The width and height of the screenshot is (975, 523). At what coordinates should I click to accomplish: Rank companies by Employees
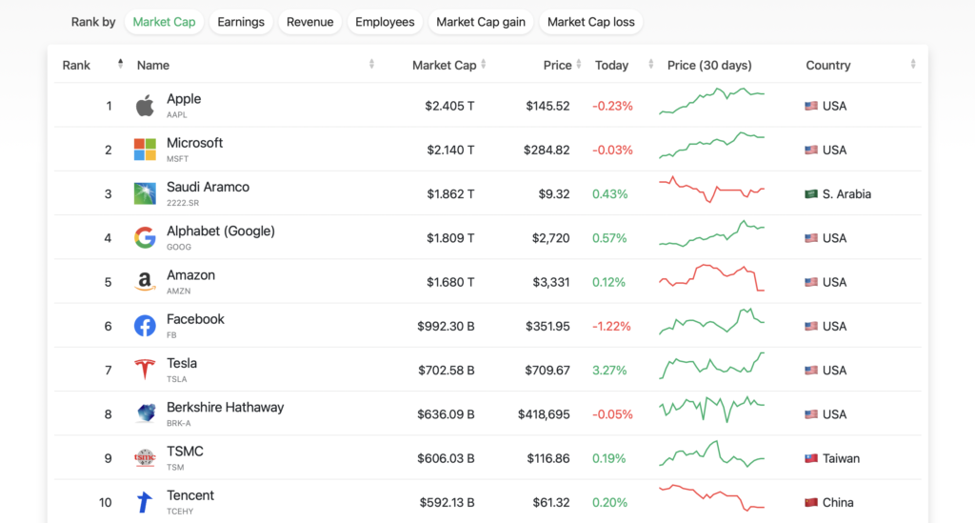(385, 22)
